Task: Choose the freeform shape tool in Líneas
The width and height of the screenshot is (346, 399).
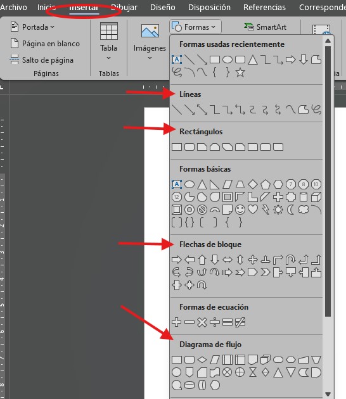Action: pyautogui.click(x=304, y=110)
